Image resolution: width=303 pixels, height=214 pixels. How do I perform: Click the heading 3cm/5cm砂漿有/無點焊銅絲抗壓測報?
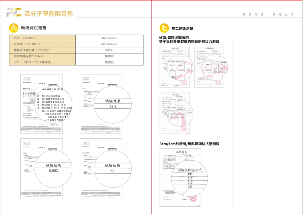189,144
